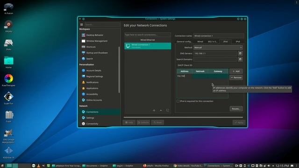Open SuperTux desktop icon
299x168 pixels.
[8, 98]
